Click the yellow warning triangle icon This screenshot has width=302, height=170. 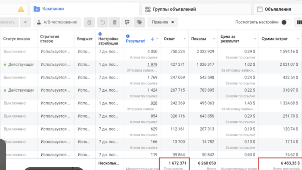pos(21,9)
